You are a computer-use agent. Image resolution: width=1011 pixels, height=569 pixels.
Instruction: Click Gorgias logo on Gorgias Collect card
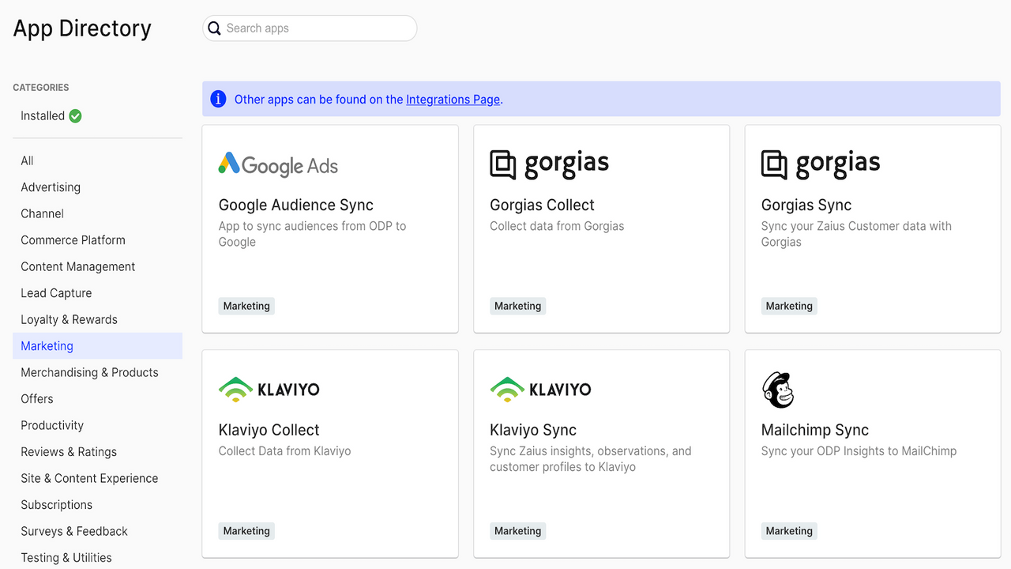[x=550, y=164]
